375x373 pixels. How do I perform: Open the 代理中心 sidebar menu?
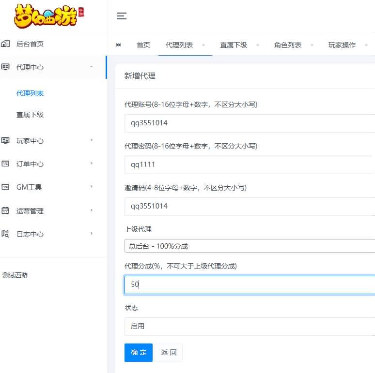[53, 67]
